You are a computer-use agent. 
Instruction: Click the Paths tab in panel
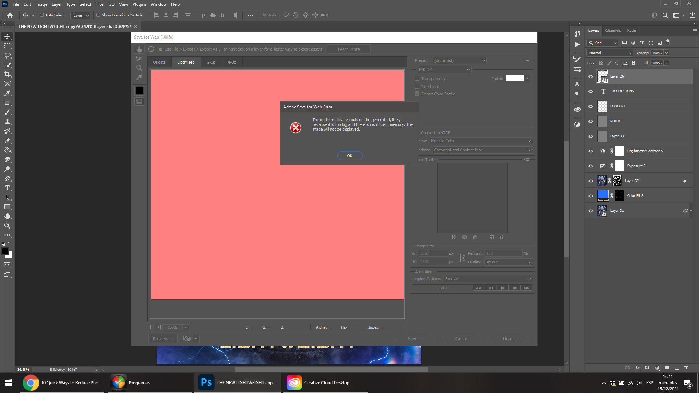point(632,30)
